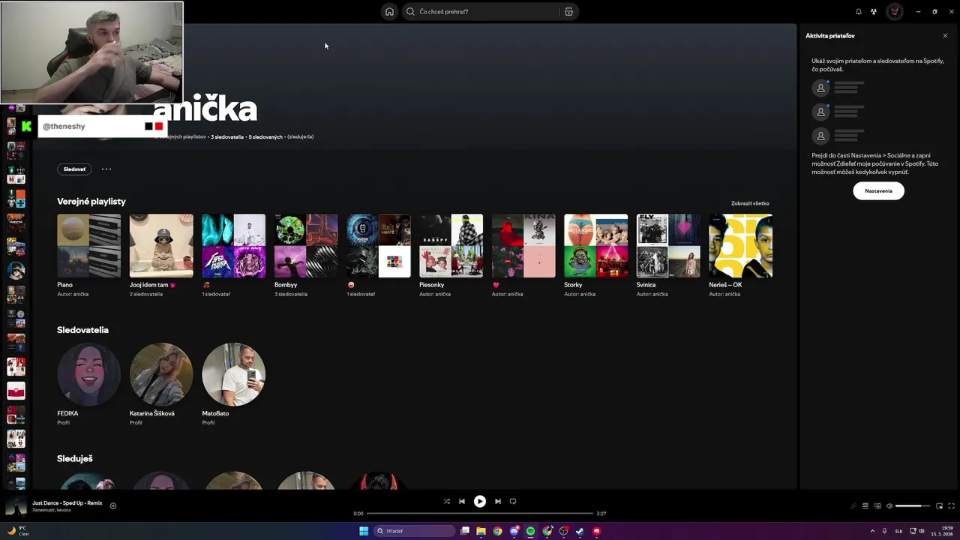
Task: Open the Nerieš – OK playlist
Action: [x=740, y=246]
